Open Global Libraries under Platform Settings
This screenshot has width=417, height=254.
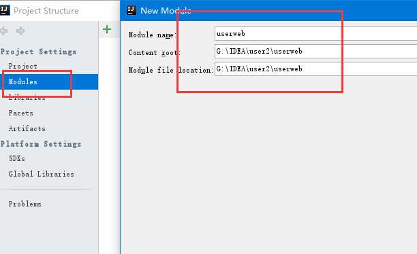coord(41,174)
